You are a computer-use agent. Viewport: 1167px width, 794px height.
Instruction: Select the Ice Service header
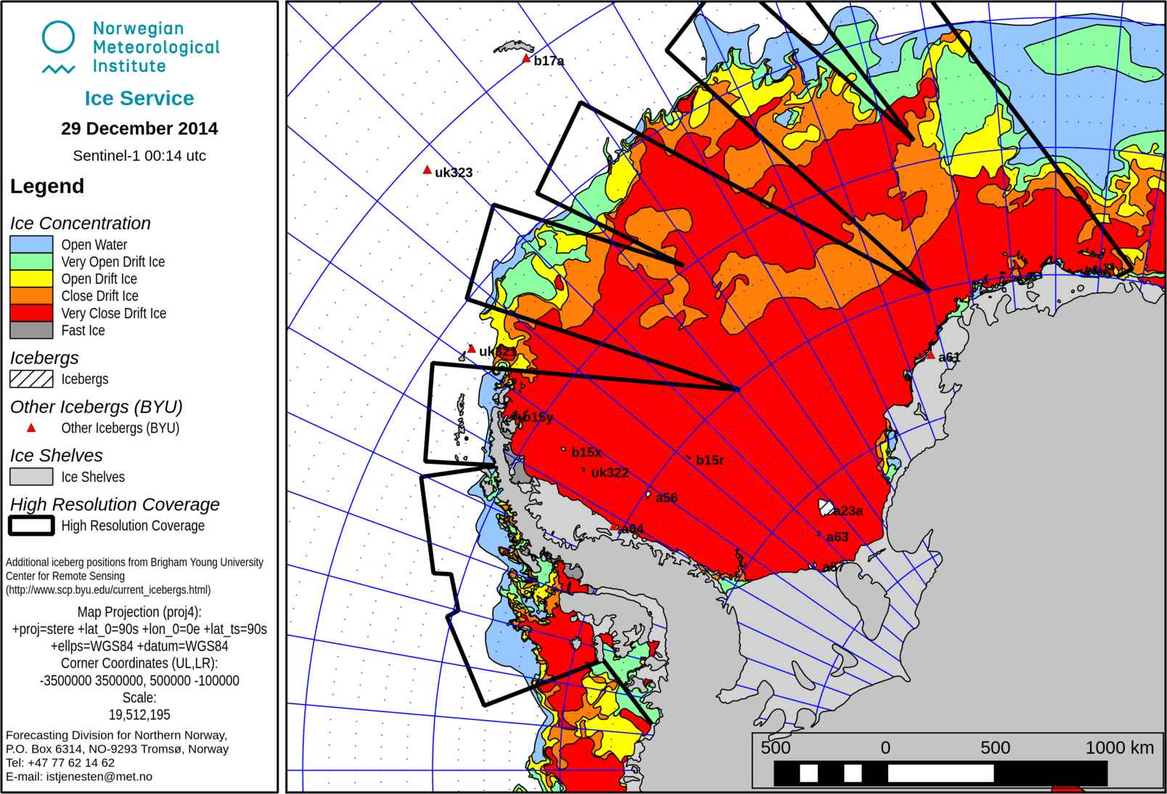pos(139,98)
